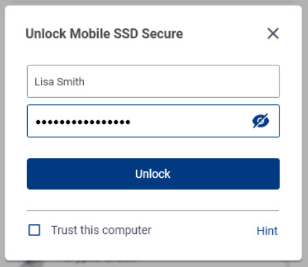Click inside the masked password field
The width and height of the screenshot is (308, 267).
pos(153,121)
